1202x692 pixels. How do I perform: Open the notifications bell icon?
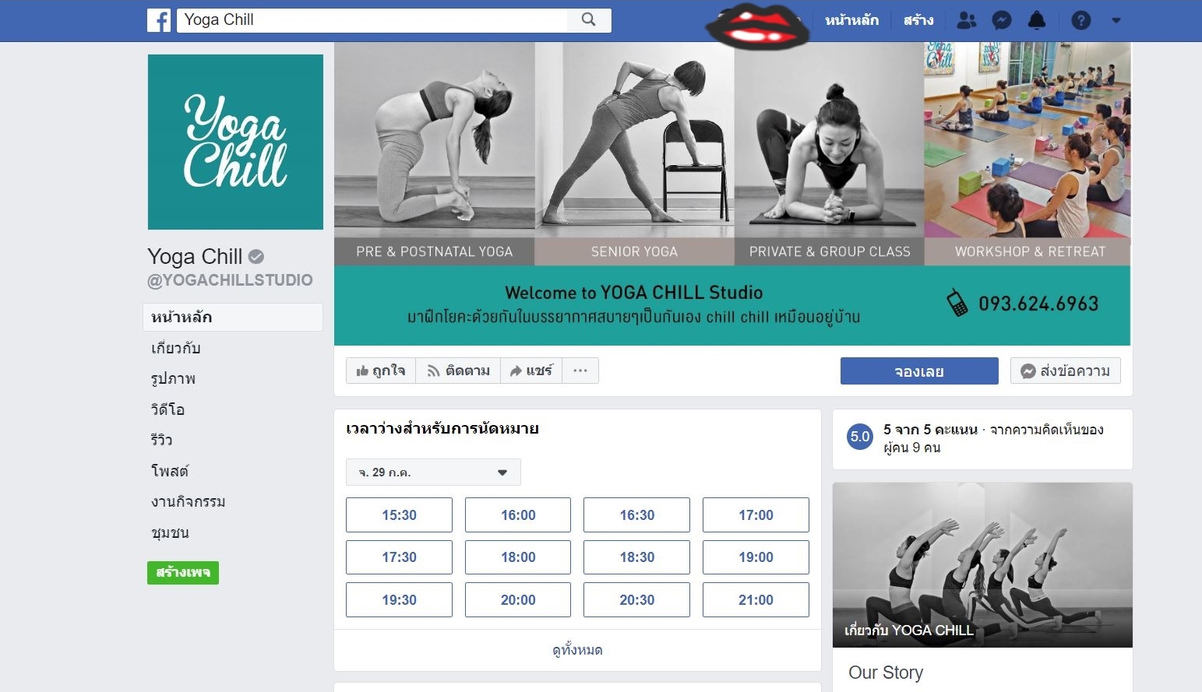[x=1037, y=20]
